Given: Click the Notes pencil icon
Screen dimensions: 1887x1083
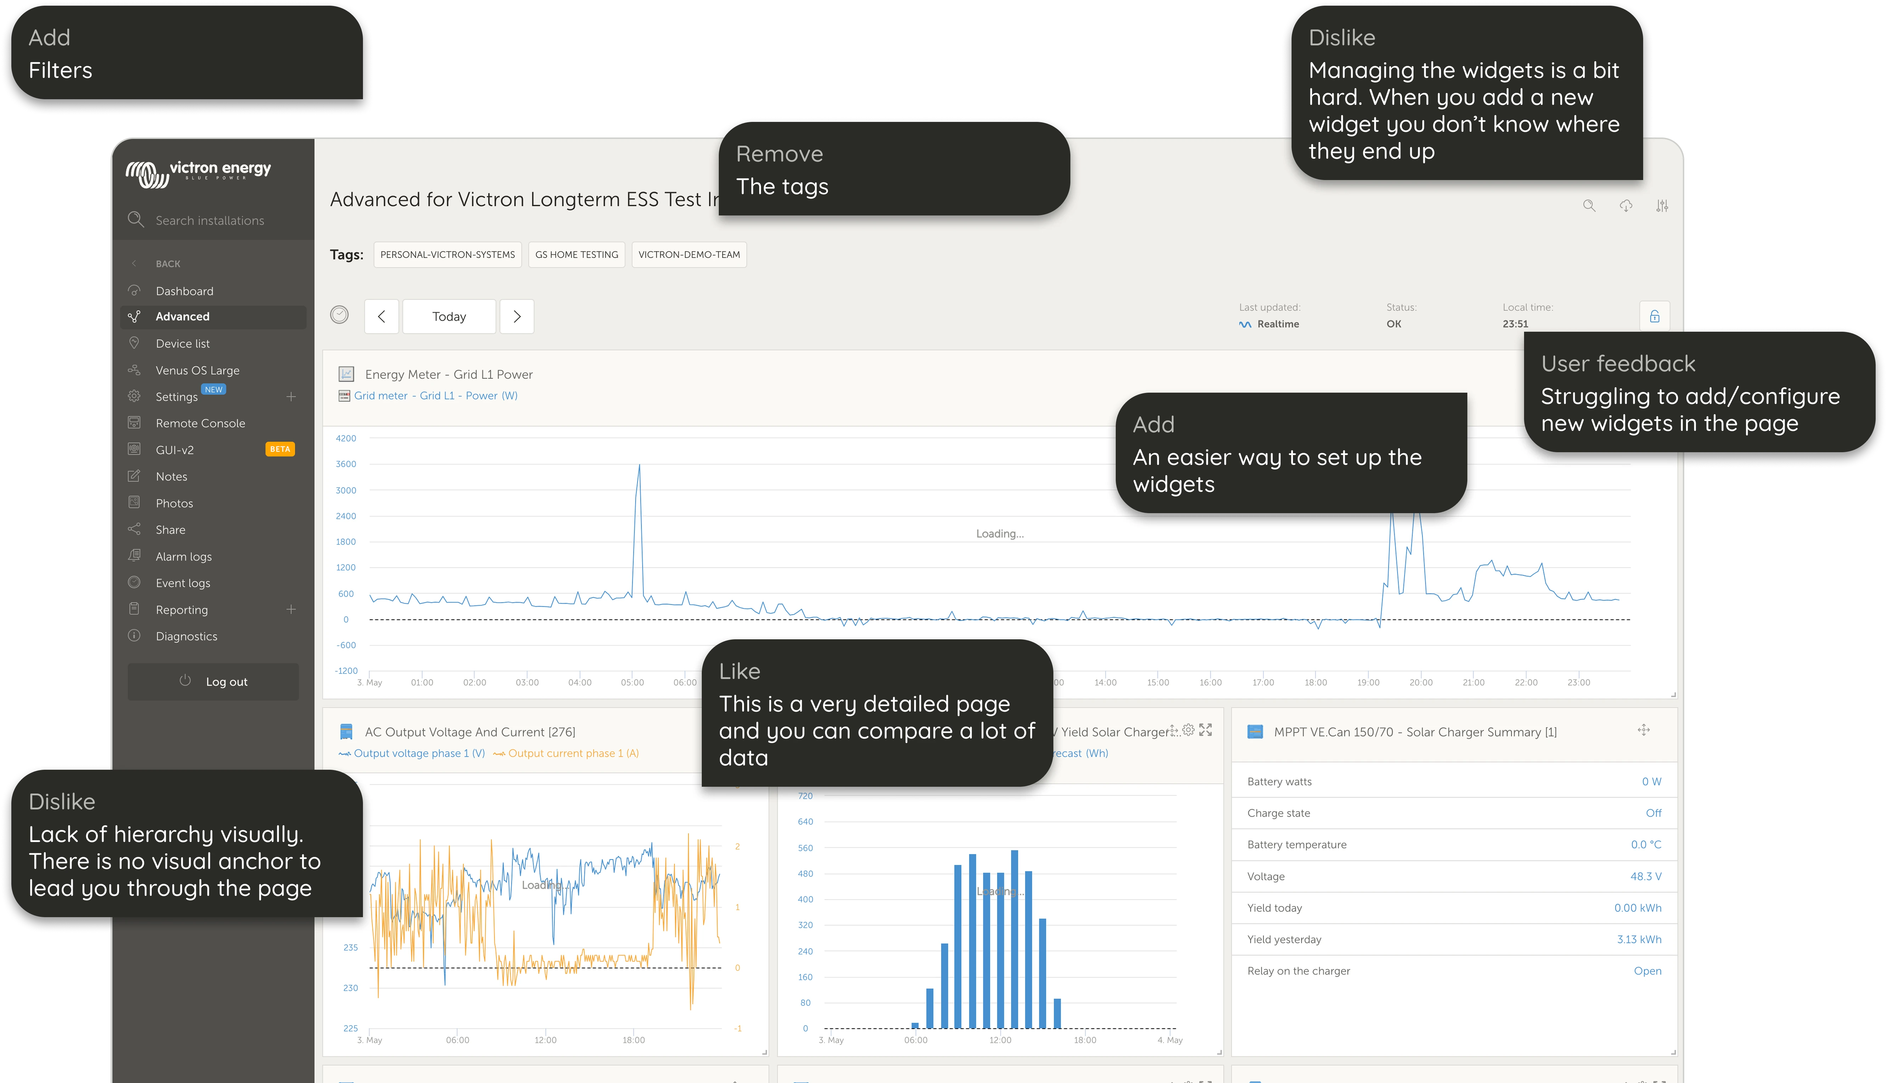Looking at the screenshot, I should 135,476.
